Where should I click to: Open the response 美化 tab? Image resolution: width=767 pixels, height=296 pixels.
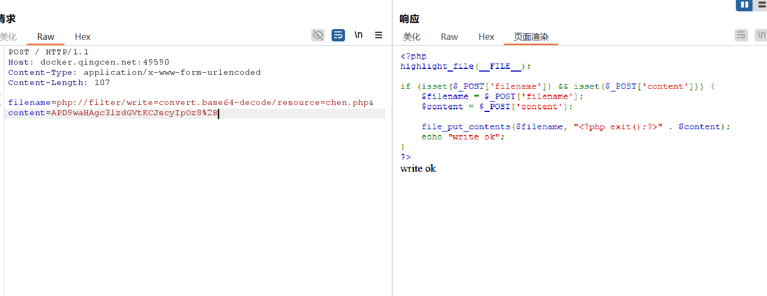coord(412,37)
